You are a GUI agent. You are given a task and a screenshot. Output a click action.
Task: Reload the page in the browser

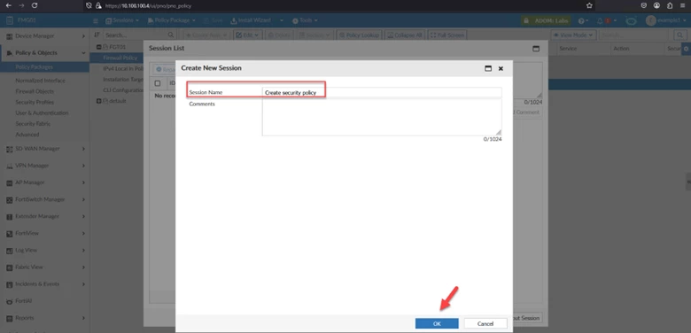pos(35,5)
